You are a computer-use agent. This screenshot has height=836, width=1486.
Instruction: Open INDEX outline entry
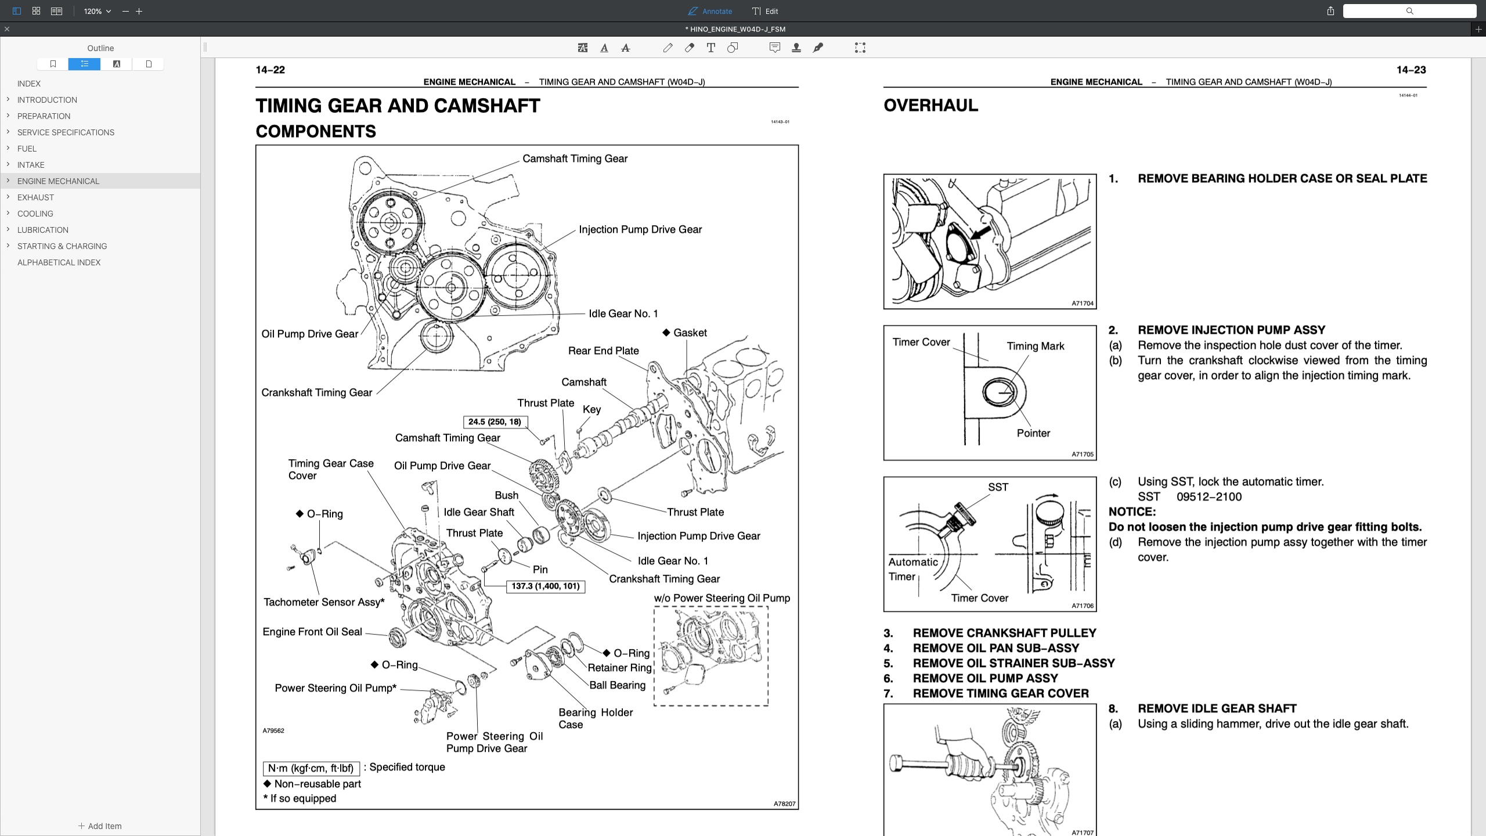coord(29,84)
